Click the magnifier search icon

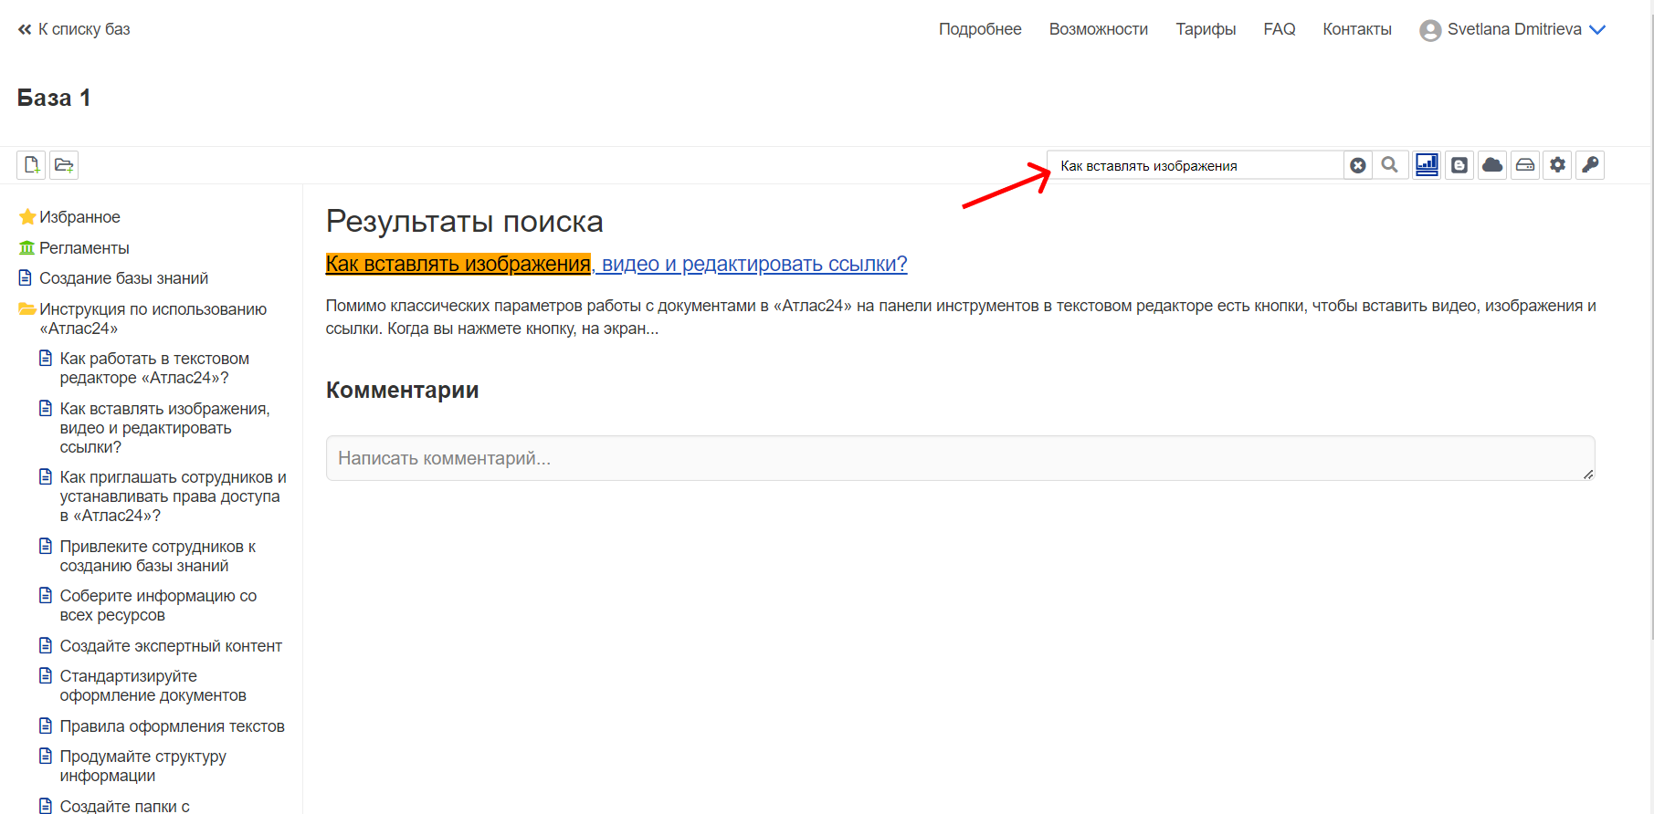click(x=1389, y=165)
